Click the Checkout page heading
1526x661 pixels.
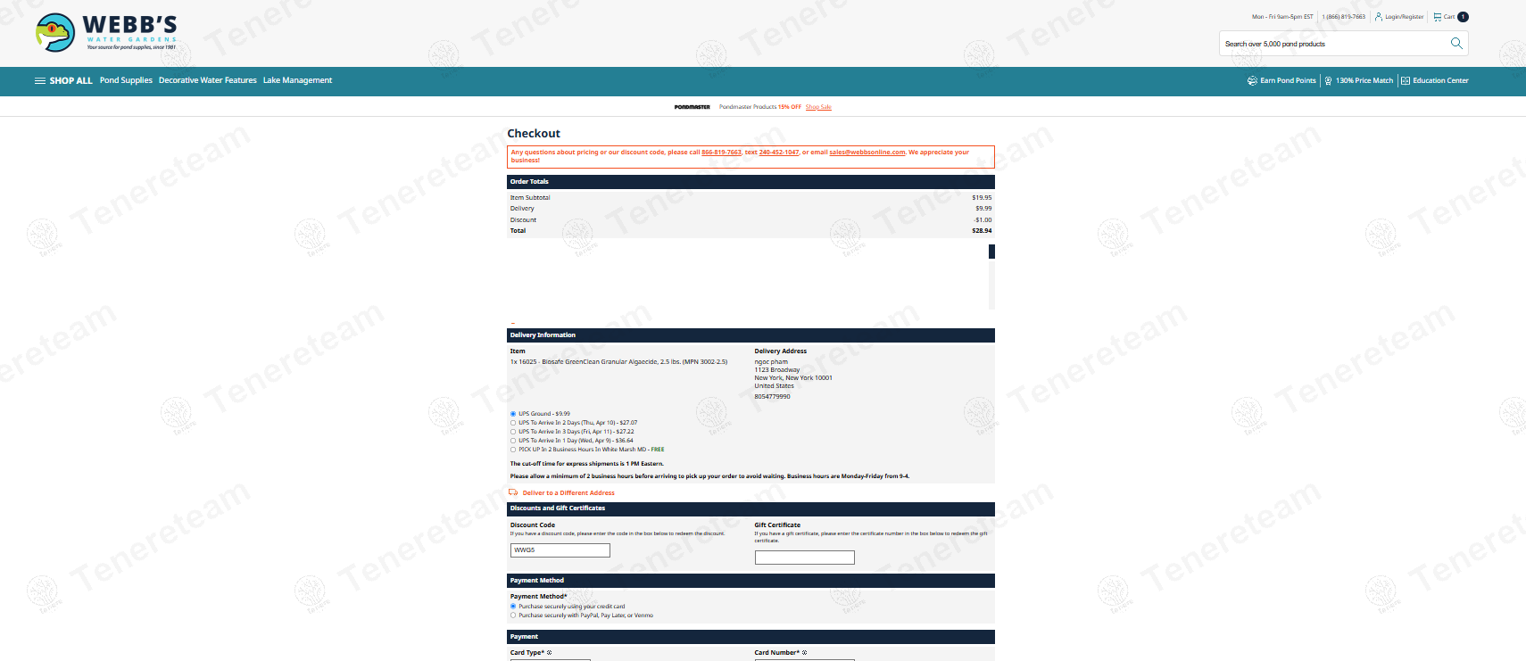[534, 134]
